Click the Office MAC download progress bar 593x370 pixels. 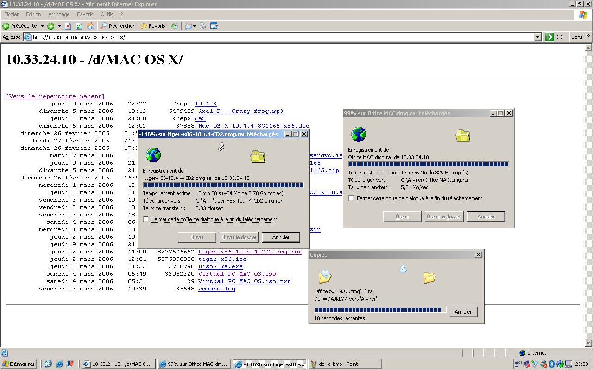(x=429, y=164)
